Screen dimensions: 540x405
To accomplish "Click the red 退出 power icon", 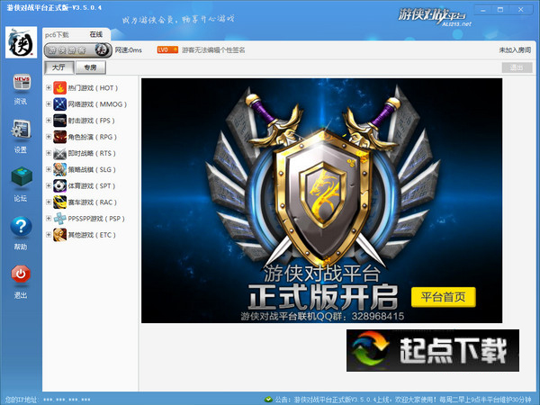I will 21,274.
